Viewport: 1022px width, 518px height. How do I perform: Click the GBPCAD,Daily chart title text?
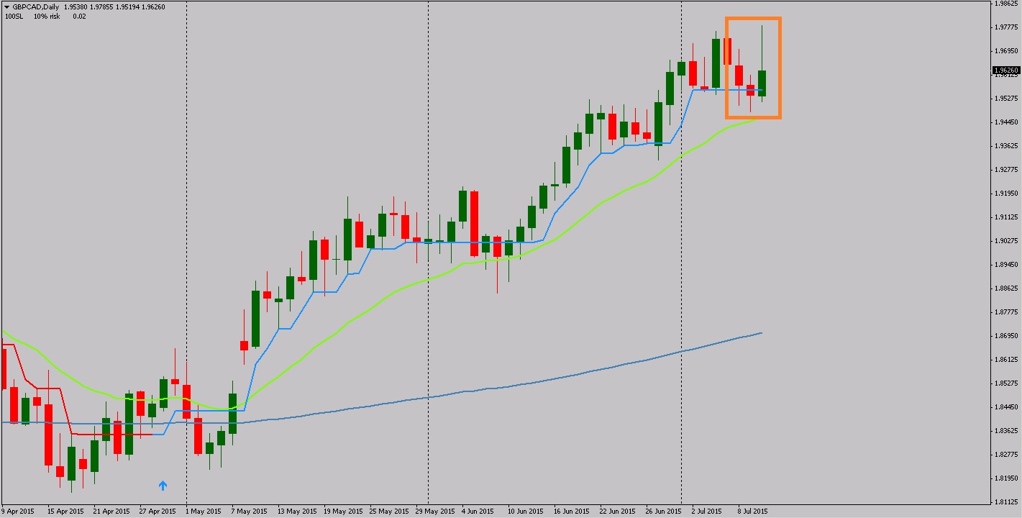[x=35, y=6]
